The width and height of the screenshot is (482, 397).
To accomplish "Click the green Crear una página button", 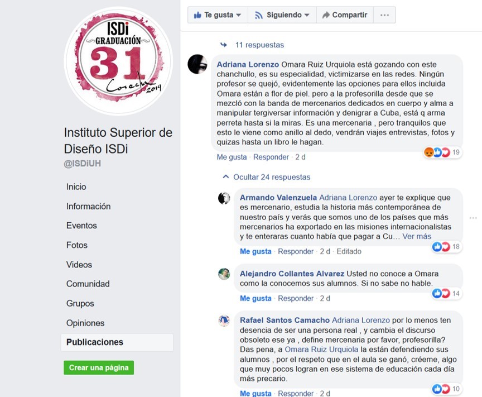I will (99, 367).
